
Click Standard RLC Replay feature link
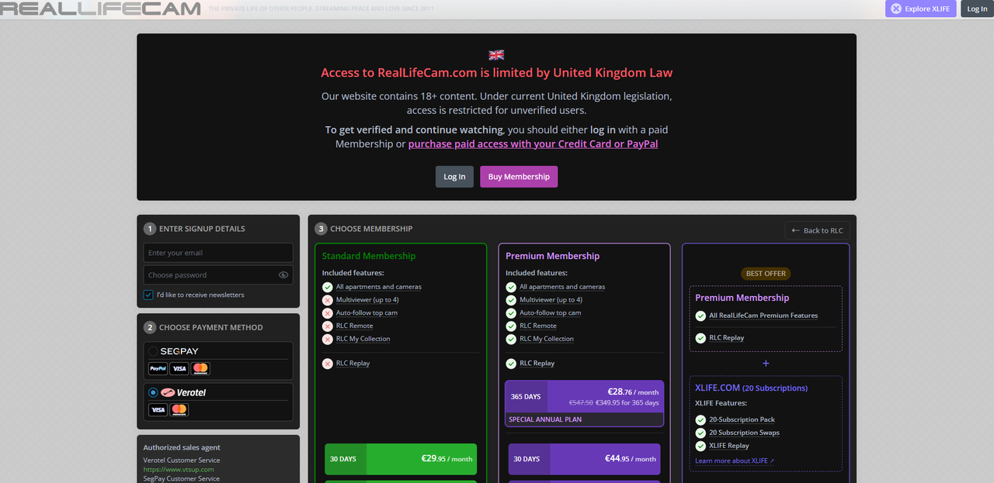(353, 363)
